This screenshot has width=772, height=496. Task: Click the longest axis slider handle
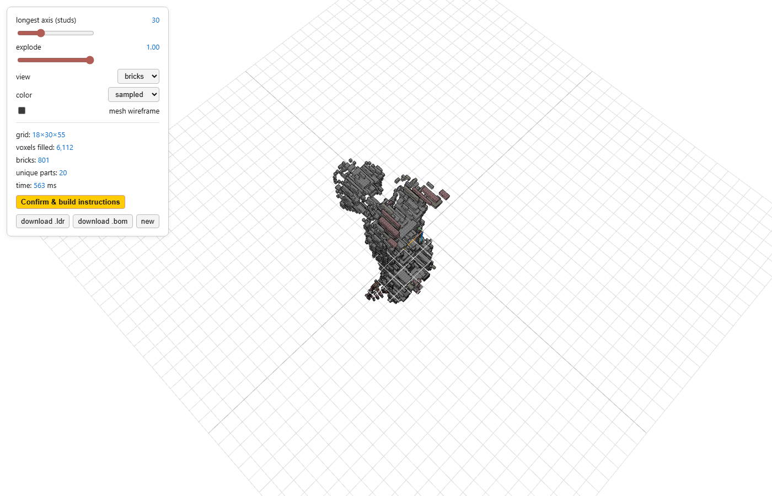pos(41,33)
